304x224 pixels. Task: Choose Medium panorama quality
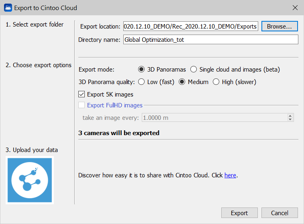(182, 82)
